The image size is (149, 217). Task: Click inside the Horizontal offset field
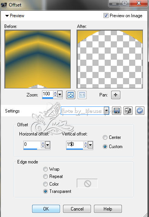[x=32, y=145]
